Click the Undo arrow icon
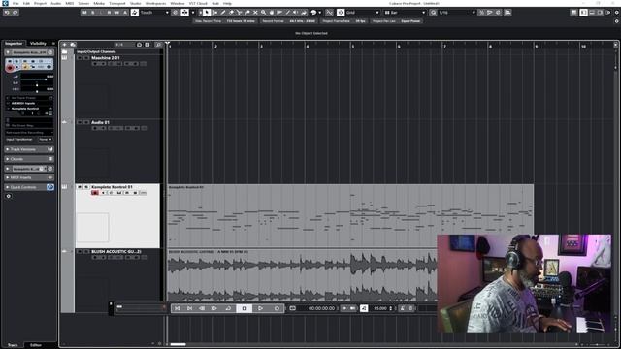This screenshot has height=349, width=621. click(x=7, y=13)
